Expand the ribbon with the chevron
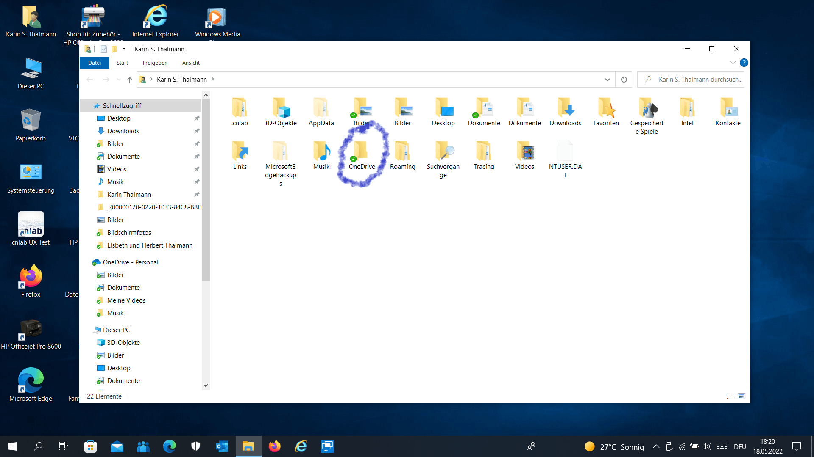This screenshot has width=814, height=457. click(733, 63)
